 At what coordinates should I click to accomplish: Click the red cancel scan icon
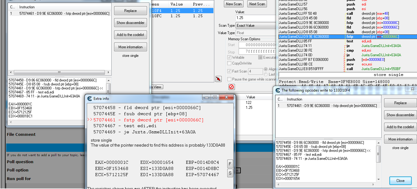pyautogui.click(x=231, y=87)
